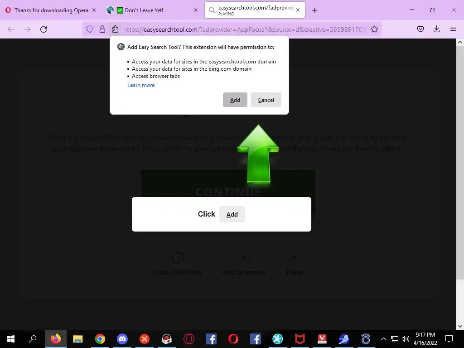Switch to Thanks for downloading Opera tab
464x348 pixels.
coord(51,10)
